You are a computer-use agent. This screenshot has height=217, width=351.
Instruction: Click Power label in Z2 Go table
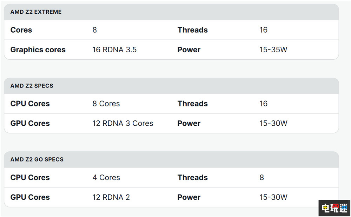tap(189, 197)
